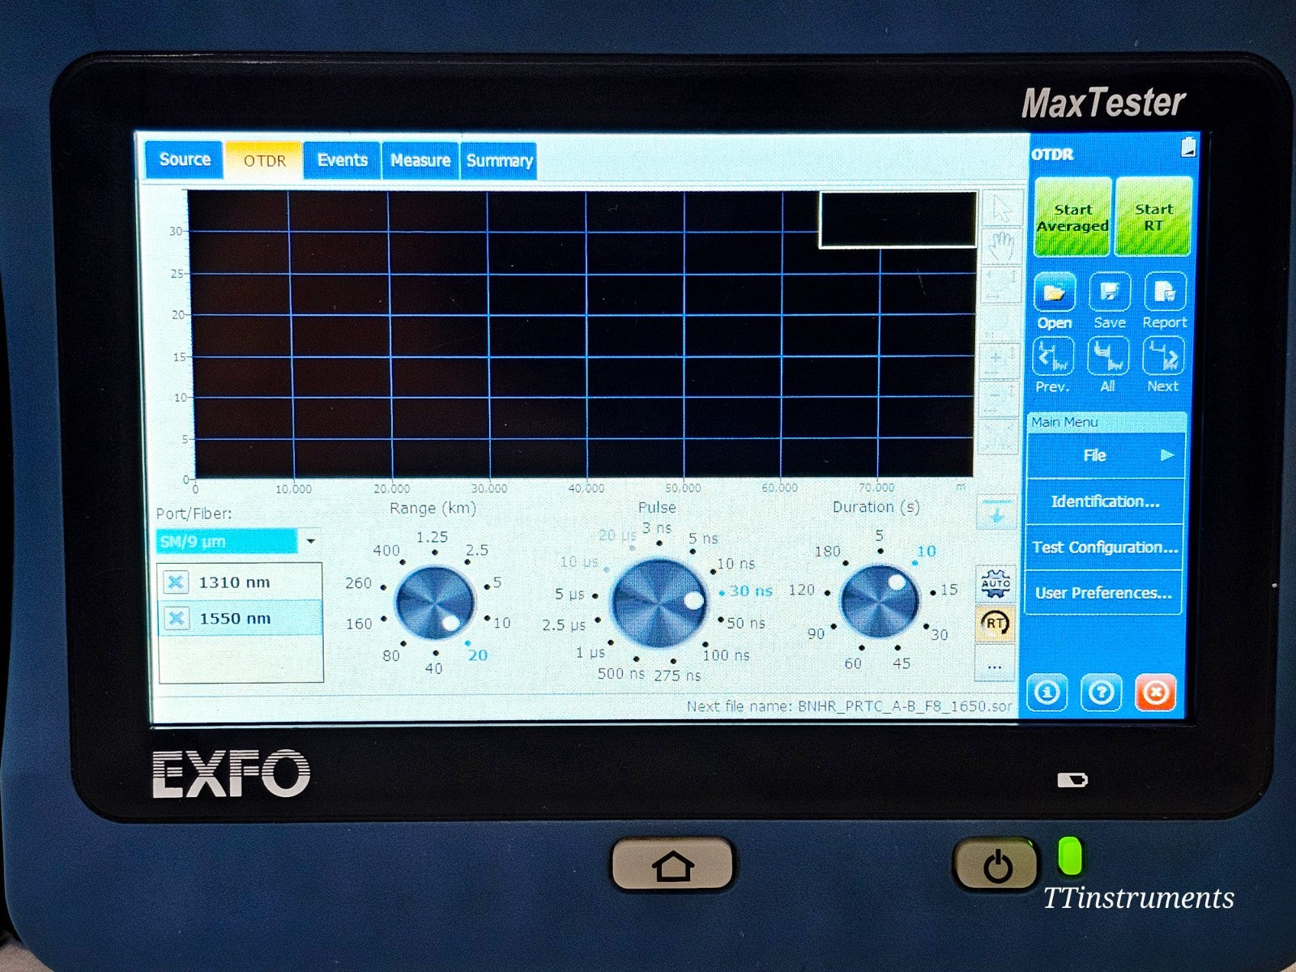Set duration to 60 seconds
This screenshot has width=1296, height=972.
pos(853,663)
